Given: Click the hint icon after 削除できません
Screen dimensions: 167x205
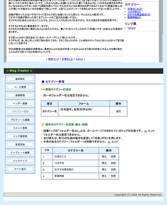Looking at the screenshot, I should pyautogui.click(x=109, y=142).
